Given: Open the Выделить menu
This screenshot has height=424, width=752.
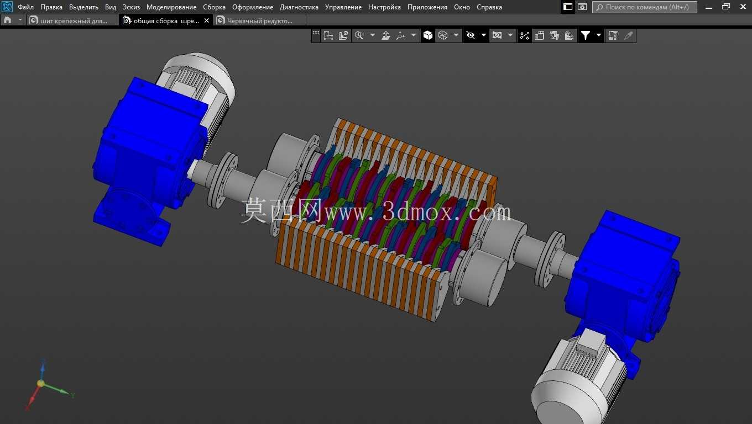Looking at the screenshot, I should pyautogui.click(x=83, y=7).
